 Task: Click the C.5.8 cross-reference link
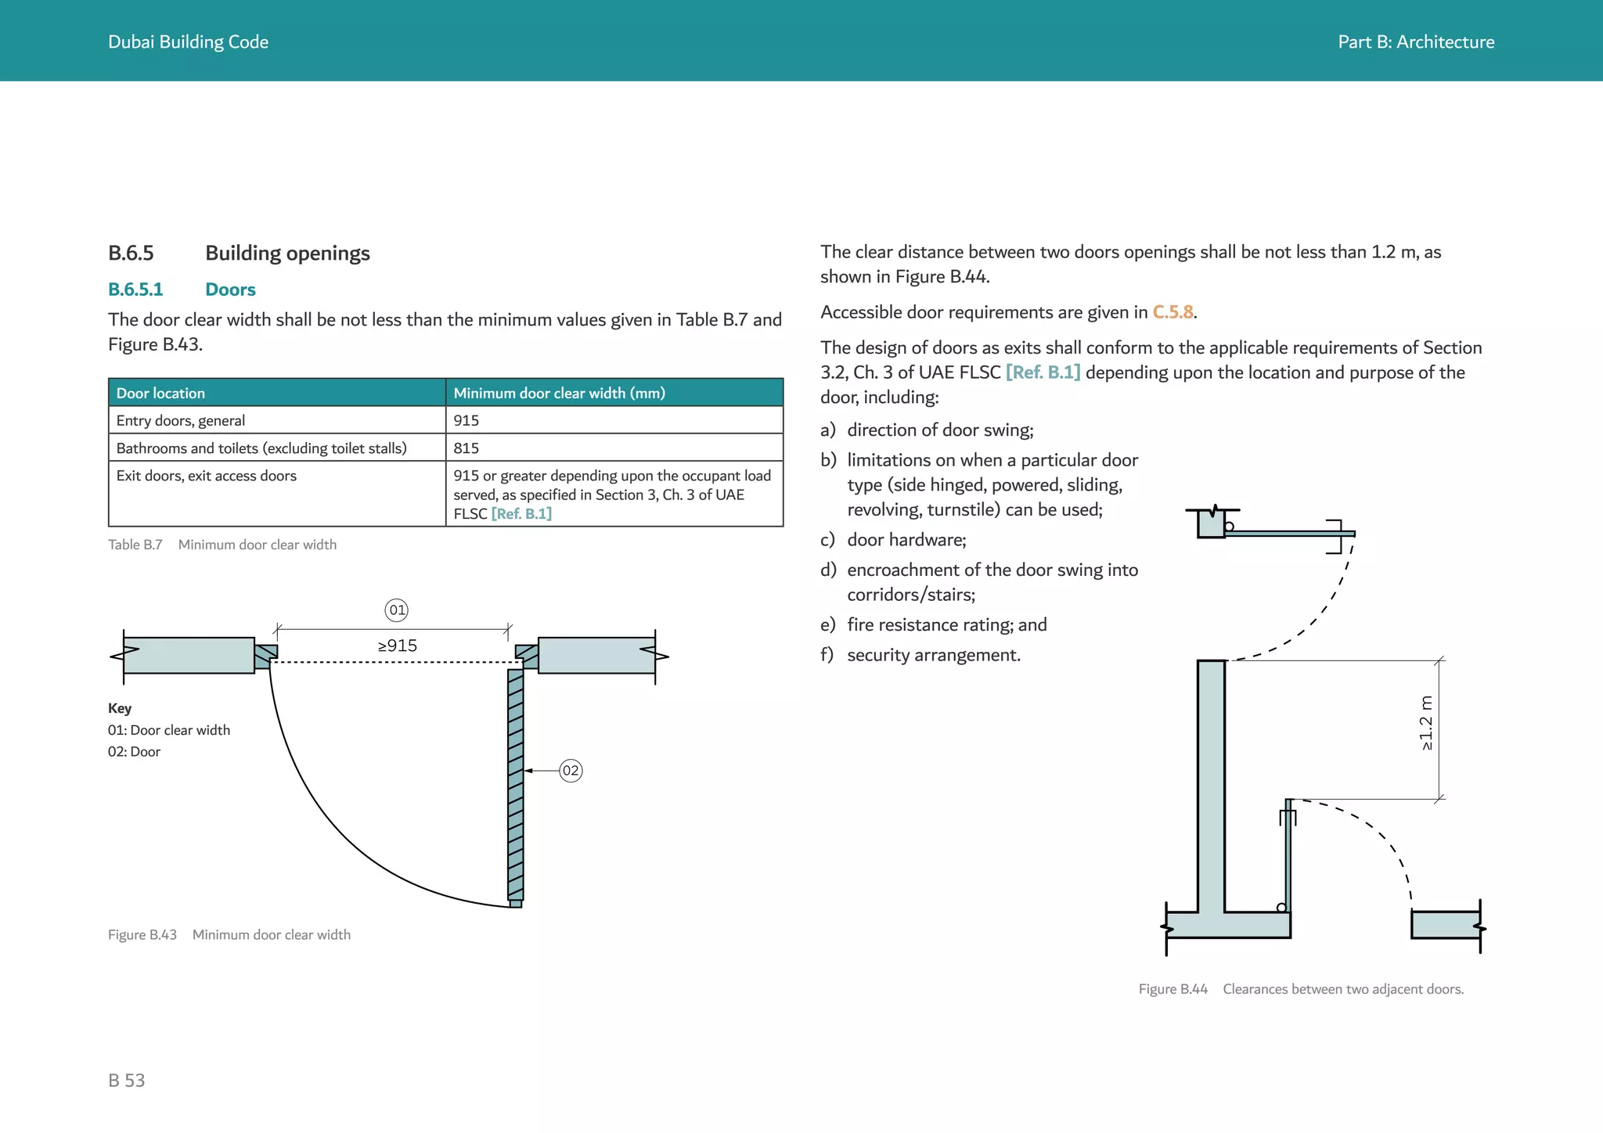[x=1173, y=312]
